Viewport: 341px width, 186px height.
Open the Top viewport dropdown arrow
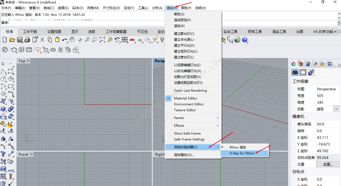29,61
